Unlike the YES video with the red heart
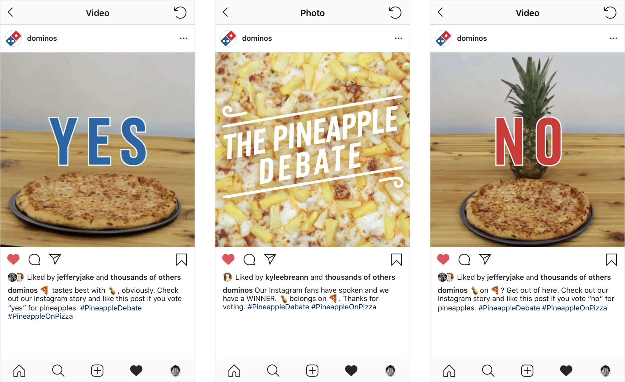 click(13, 259)
